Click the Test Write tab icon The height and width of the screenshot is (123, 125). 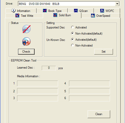[x=17, y=16]
